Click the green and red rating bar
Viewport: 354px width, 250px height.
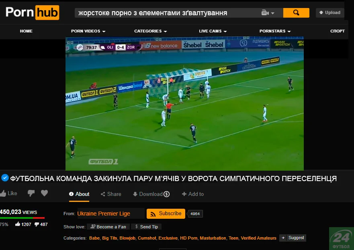pyautogui.click(x=22, y=218)
